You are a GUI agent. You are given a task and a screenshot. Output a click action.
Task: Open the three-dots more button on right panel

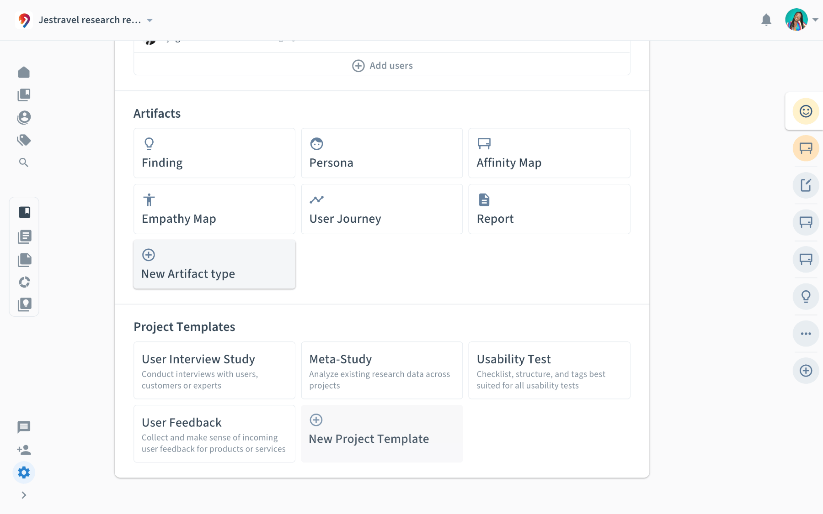pos(806,334)
